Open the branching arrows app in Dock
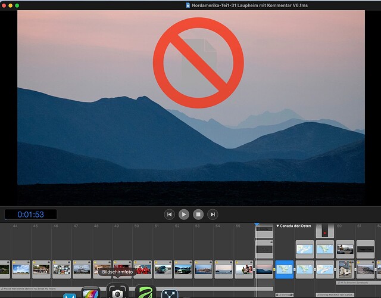This screenshot has height=298, width=381. pyautogui.click(x=170, y=294)
